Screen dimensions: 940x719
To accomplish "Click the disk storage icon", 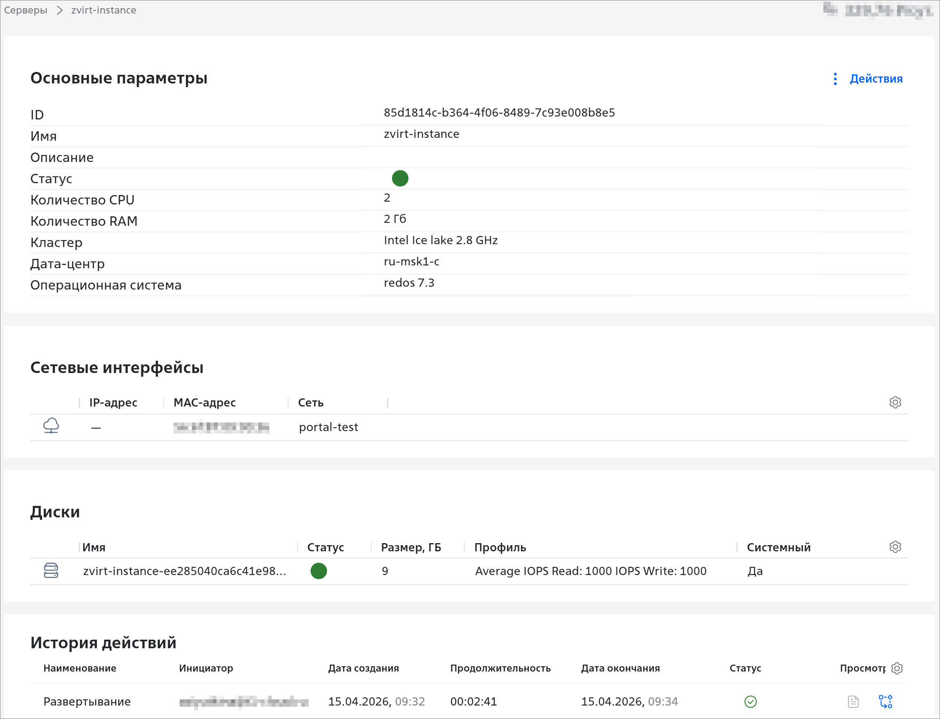I will (x=51, y=571).
